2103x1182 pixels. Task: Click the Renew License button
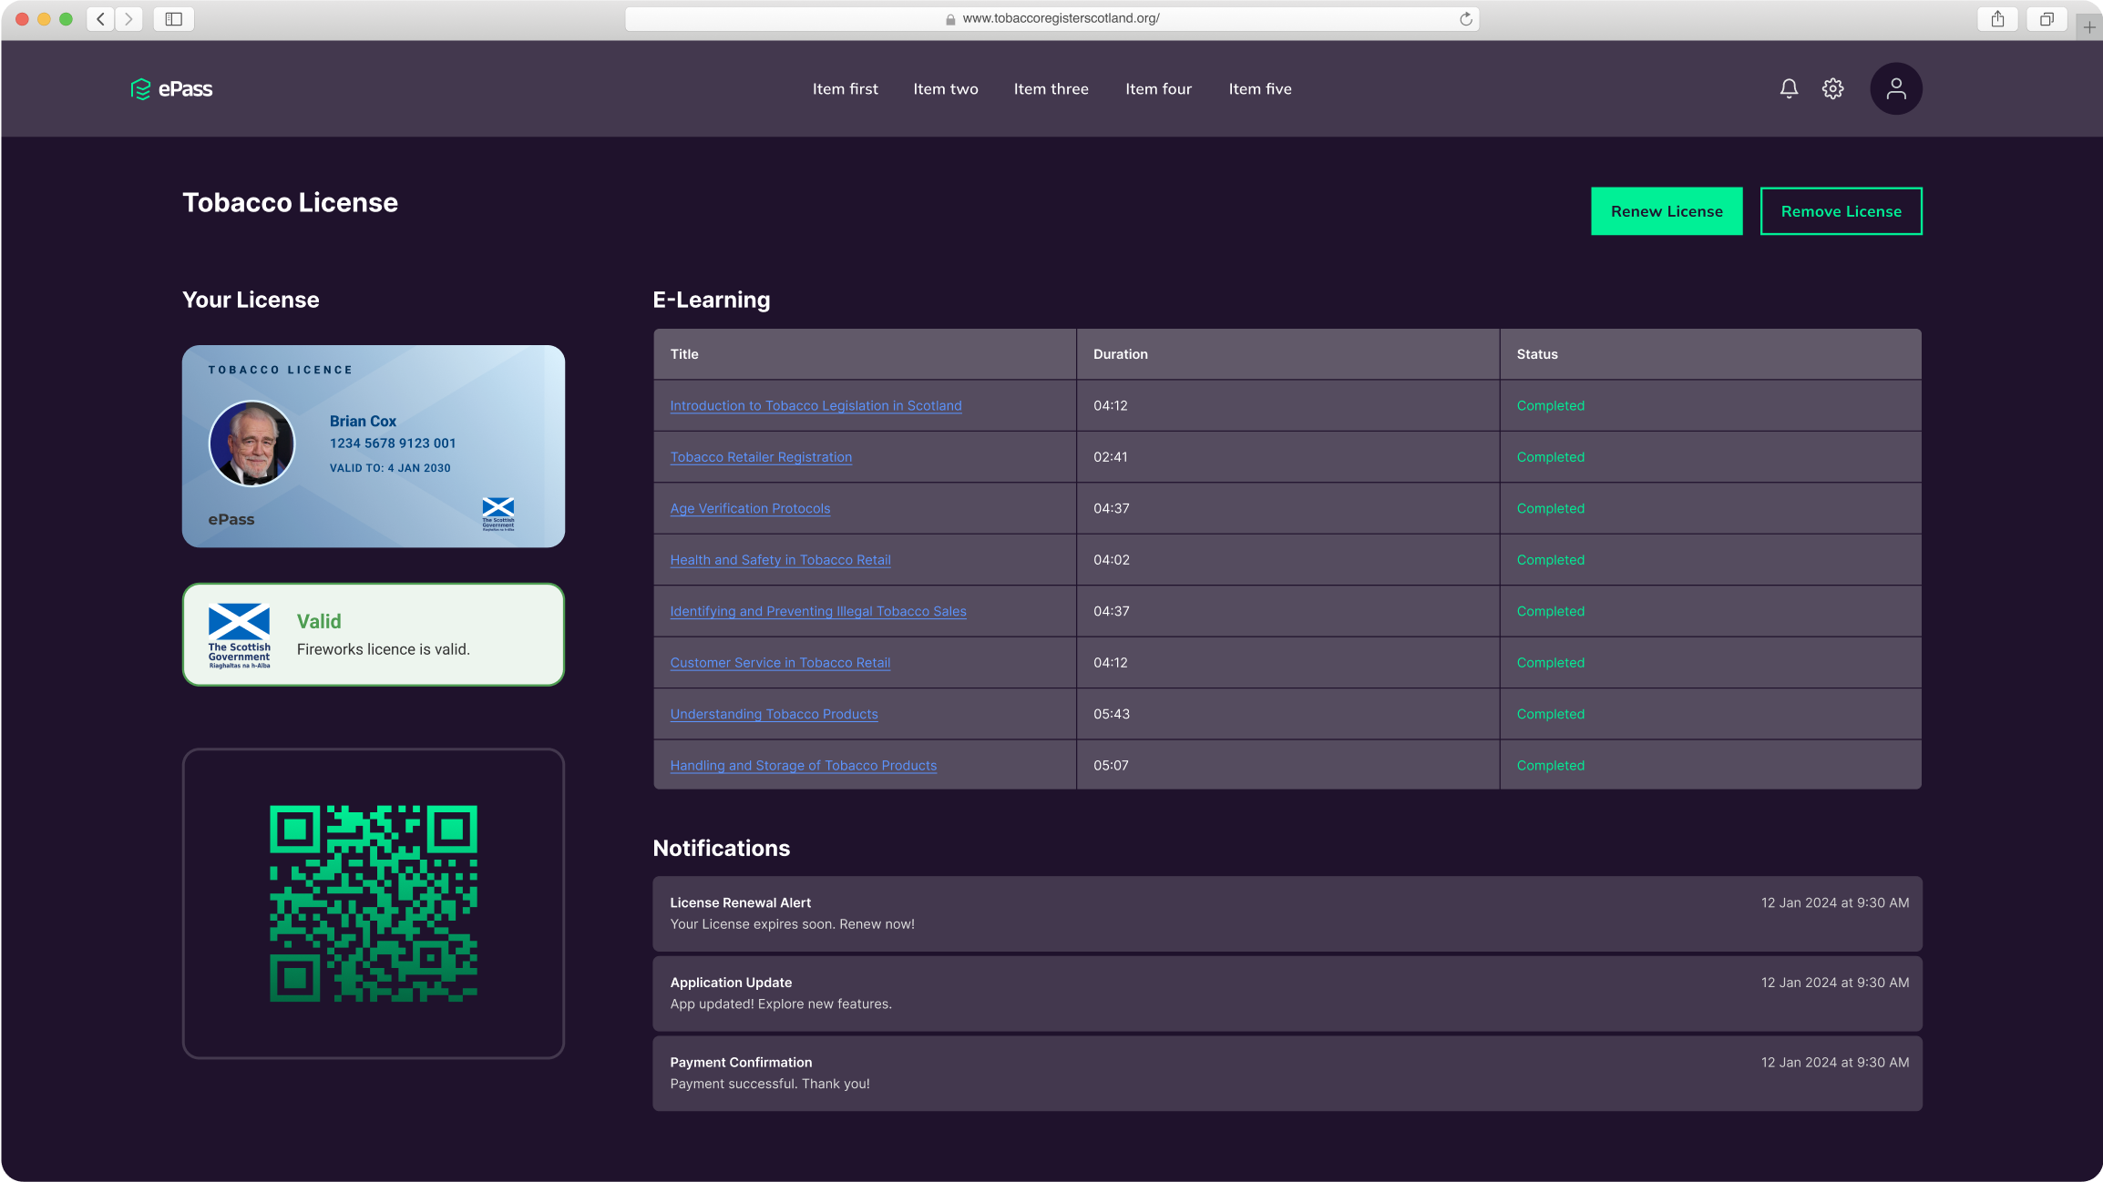tap(1667, 210)
